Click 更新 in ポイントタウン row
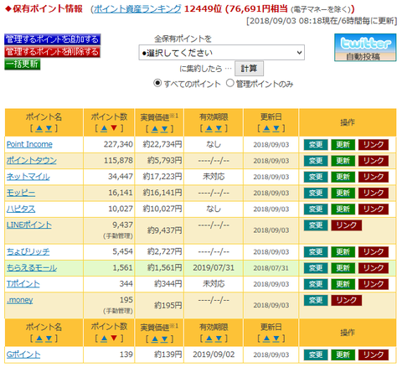The image size is (402, 367). point(343,161)
